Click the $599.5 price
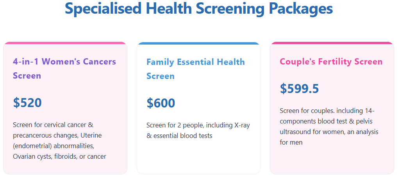Screen dimensions: 398x179 coord(299,89)
